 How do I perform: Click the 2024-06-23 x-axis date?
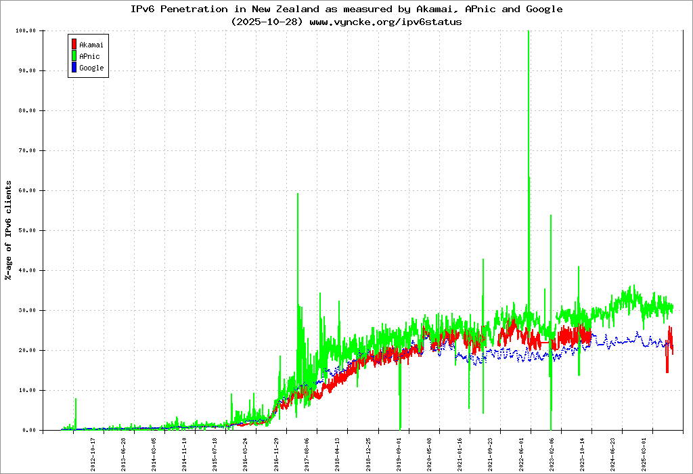pyautogui.click(x=612, y=454)
